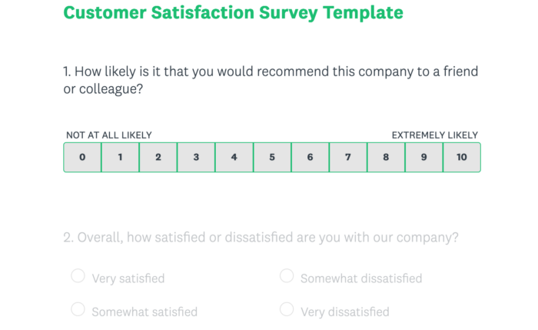The height and width of the screenshot is (330, 538).
Task: Select rating 0 on the likelihood scale
Action: point(82,157)
